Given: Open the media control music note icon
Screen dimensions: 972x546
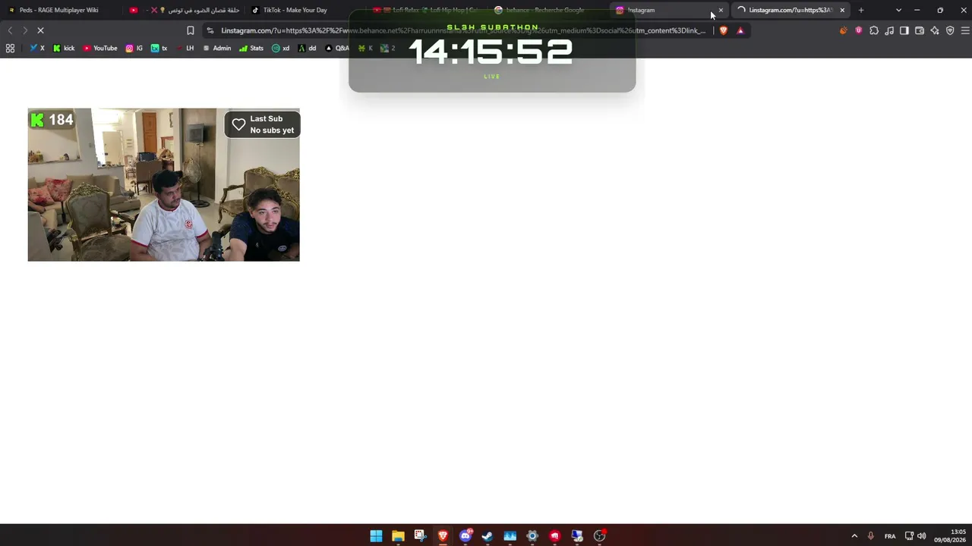Looking at the screenshot, I should click(889, 30).
